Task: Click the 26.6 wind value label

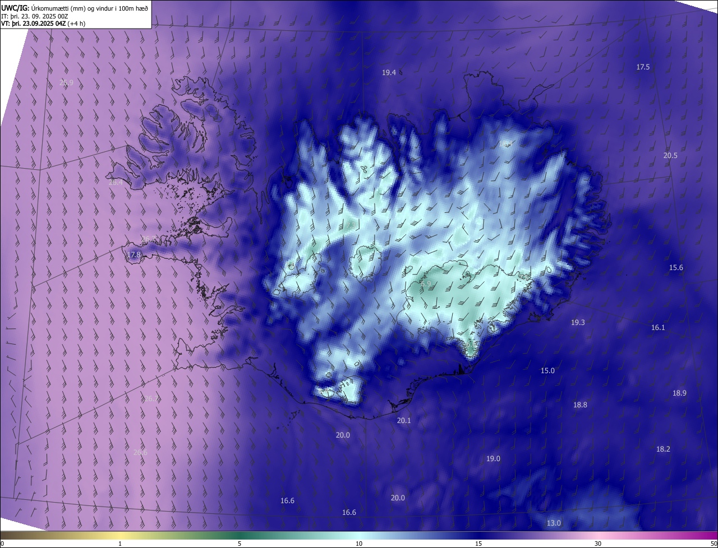Action: click(x=140, y=453)
